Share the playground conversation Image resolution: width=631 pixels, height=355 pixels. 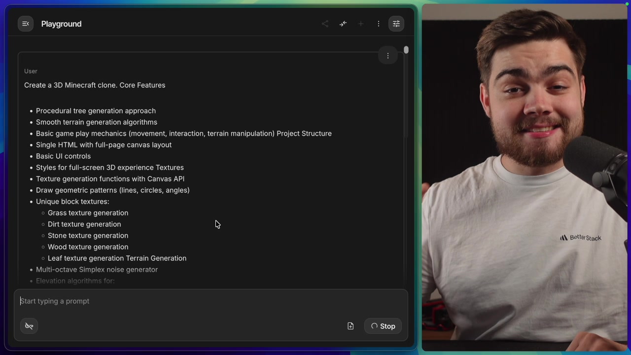[x=325, y=24]
